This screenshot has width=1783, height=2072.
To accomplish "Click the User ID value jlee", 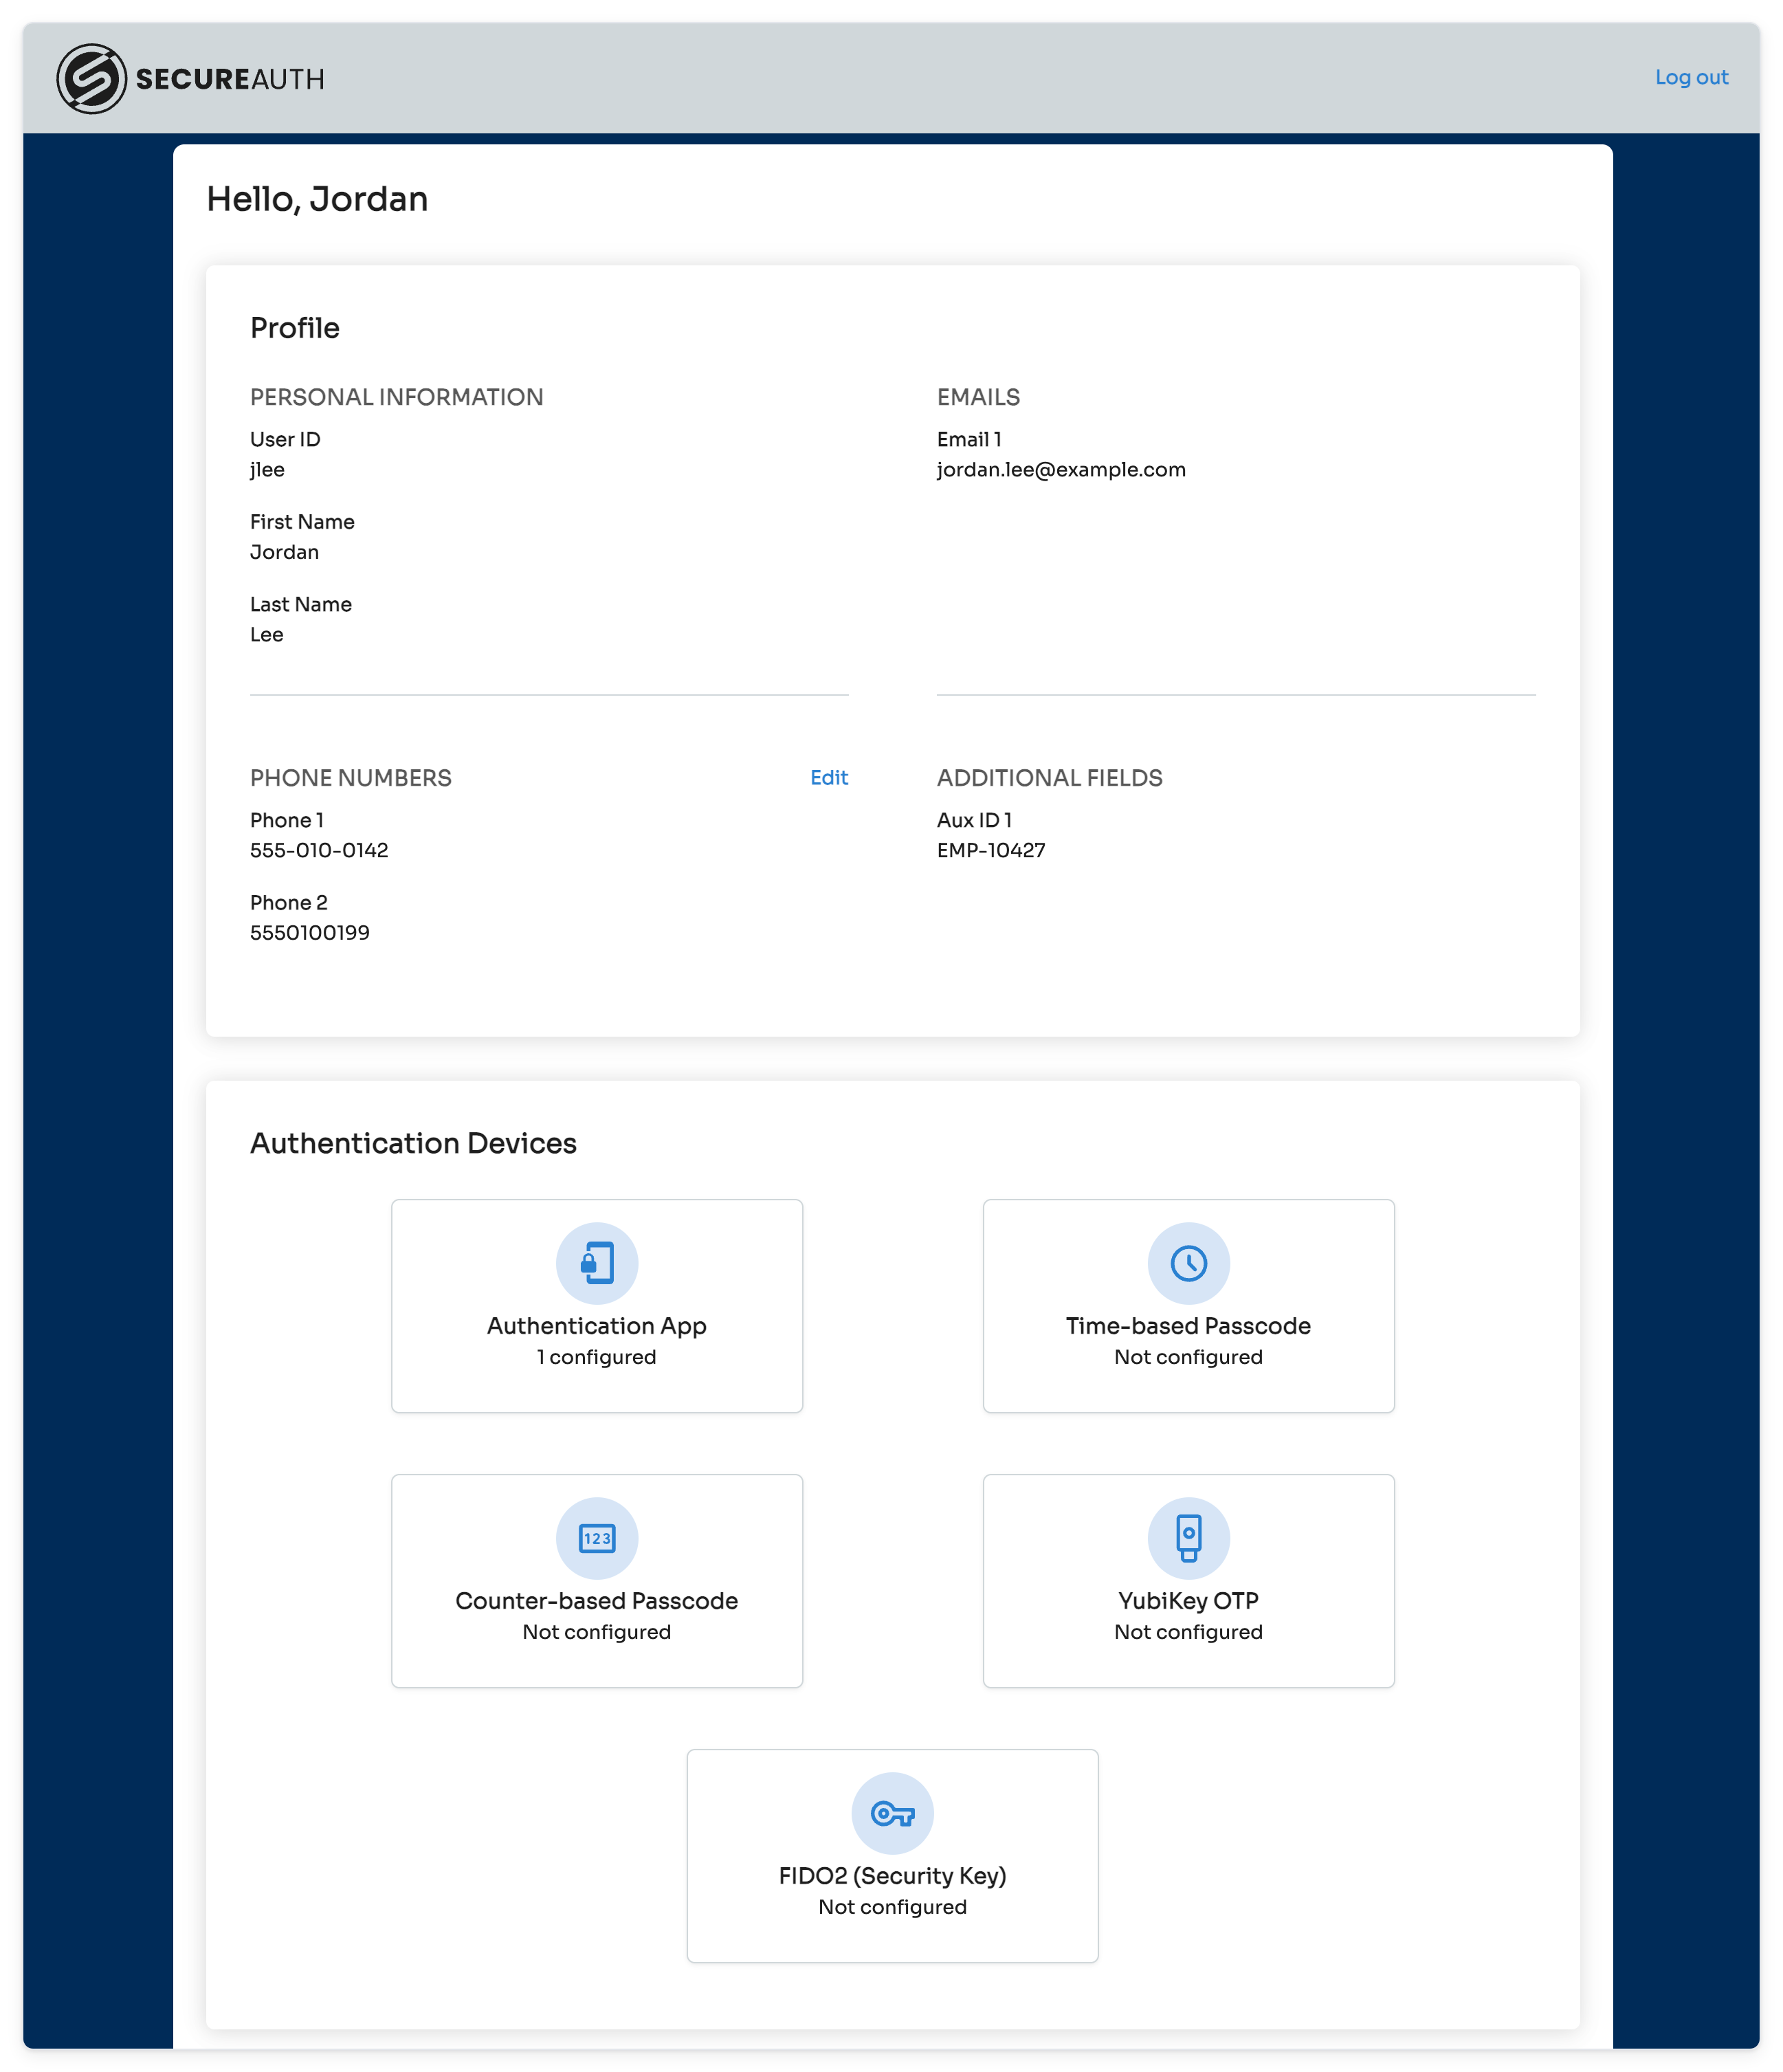I will tap(267, 469).
